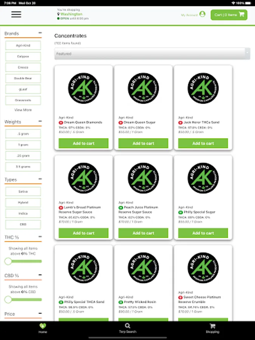Screen dimensions: 255x340
Task: Tap the Home heart icon in bottom bar
Action: click(x=43, y=326)
